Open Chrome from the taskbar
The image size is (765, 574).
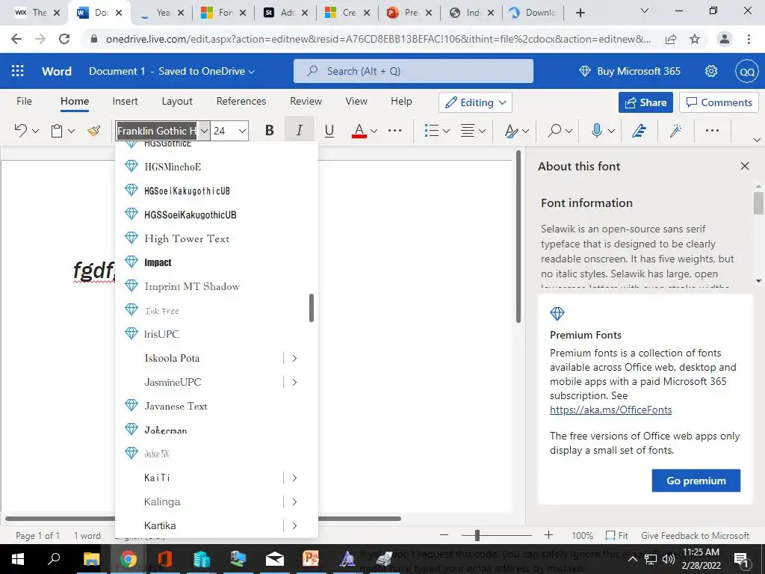(x=128, y=559)
